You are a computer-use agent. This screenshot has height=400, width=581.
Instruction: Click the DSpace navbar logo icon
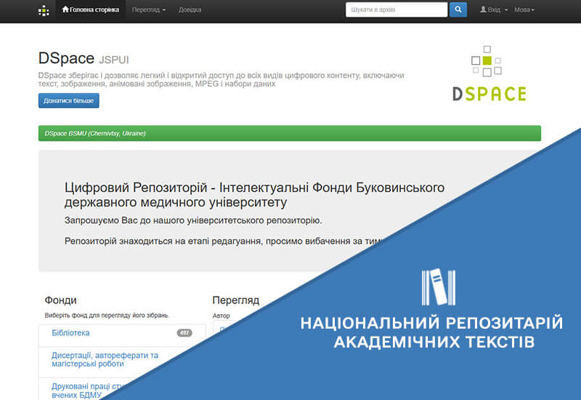click(x=44, y=11)
